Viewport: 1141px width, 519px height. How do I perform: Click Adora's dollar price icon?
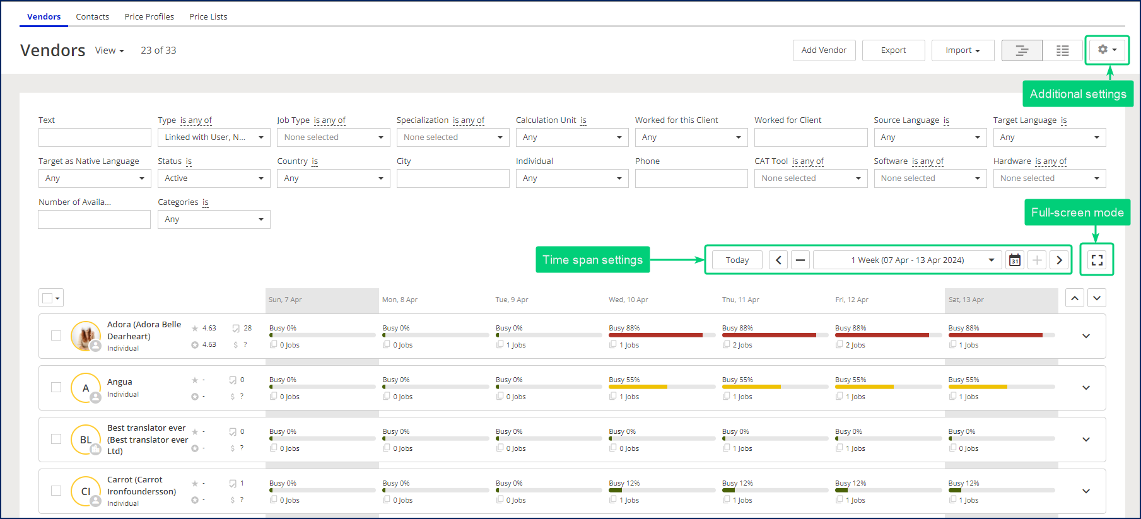click(x=235, y=345)
